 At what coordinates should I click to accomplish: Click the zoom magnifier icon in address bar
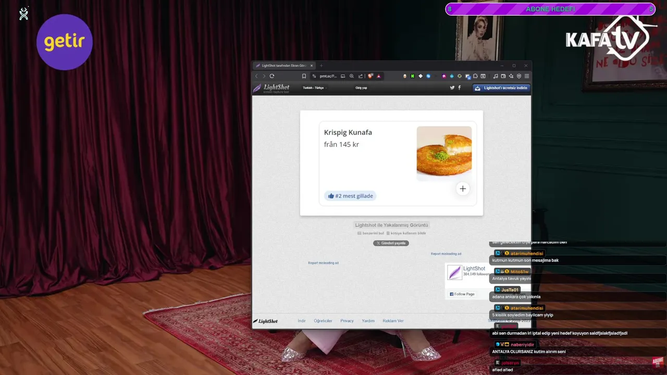tap(352, 76)
